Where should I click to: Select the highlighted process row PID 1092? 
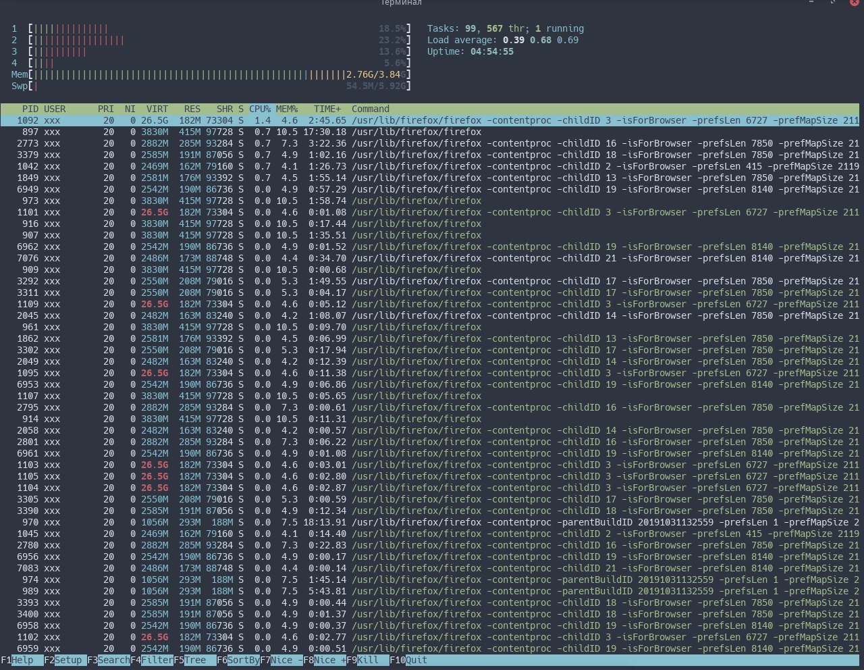[x=430, y=120]
